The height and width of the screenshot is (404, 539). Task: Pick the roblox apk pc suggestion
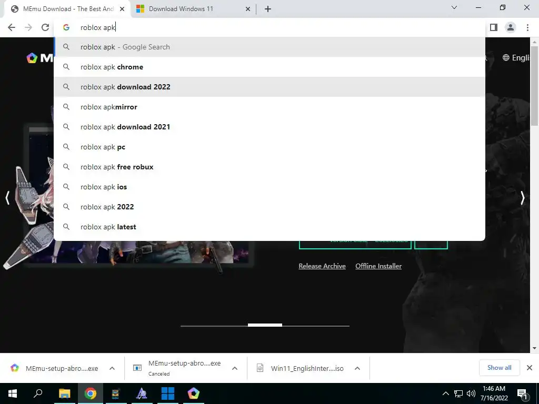(269, 147)
